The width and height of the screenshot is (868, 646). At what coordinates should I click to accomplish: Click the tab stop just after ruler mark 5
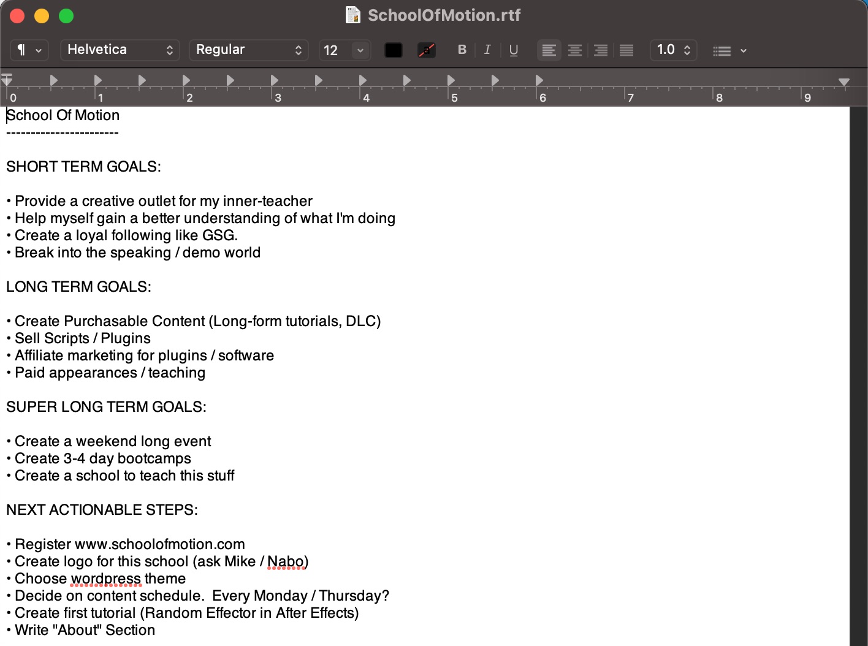(451, 80)
